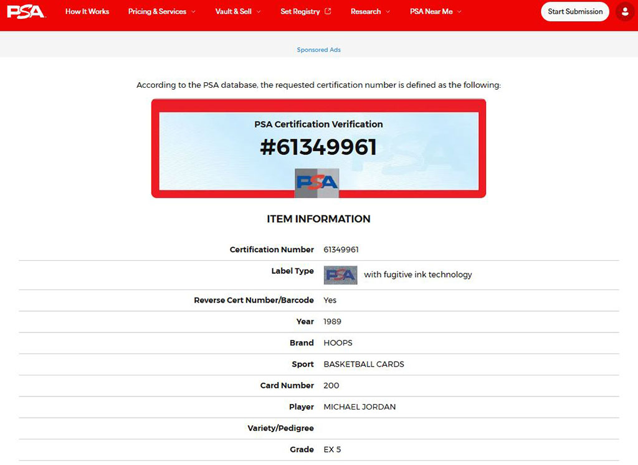
Task: Click the PSA logo in header
Action: tap(26, 11)
